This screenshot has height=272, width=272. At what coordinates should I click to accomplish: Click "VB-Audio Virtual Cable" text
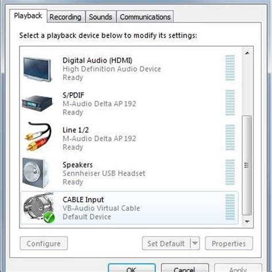(101, 208)
